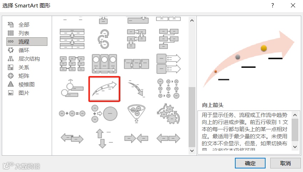Select the interlocking Gear layout
This screenshot has height=172, width=303.
(168, 114)
